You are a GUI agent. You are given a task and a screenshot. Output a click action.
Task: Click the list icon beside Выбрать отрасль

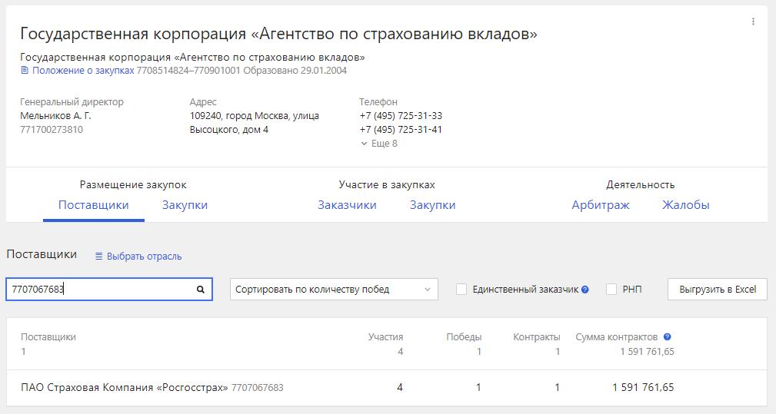click(98, 257)
